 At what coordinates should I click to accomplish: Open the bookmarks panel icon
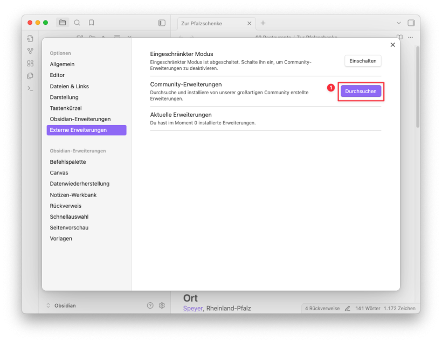click(x=92, y=23)
